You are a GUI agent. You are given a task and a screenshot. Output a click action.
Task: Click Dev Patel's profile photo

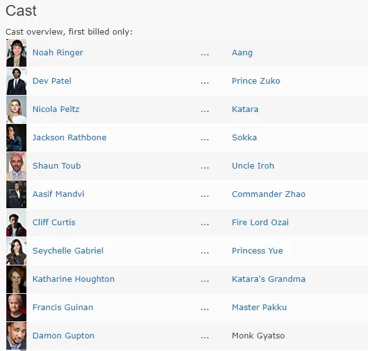click(x=16, y=81)
